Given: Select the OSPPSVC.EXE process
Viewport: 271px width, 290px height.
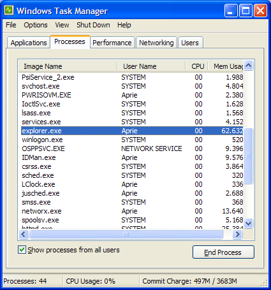Looking at the screenshot, I should [132, 149].
